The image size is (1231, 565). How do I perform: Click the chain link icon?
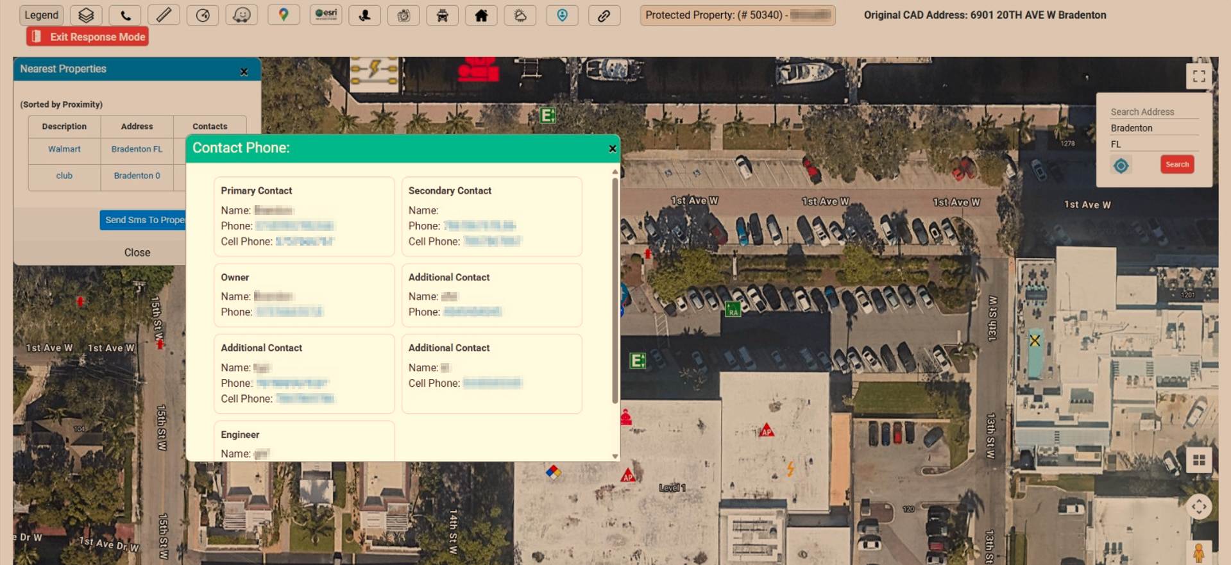[604, 15]
